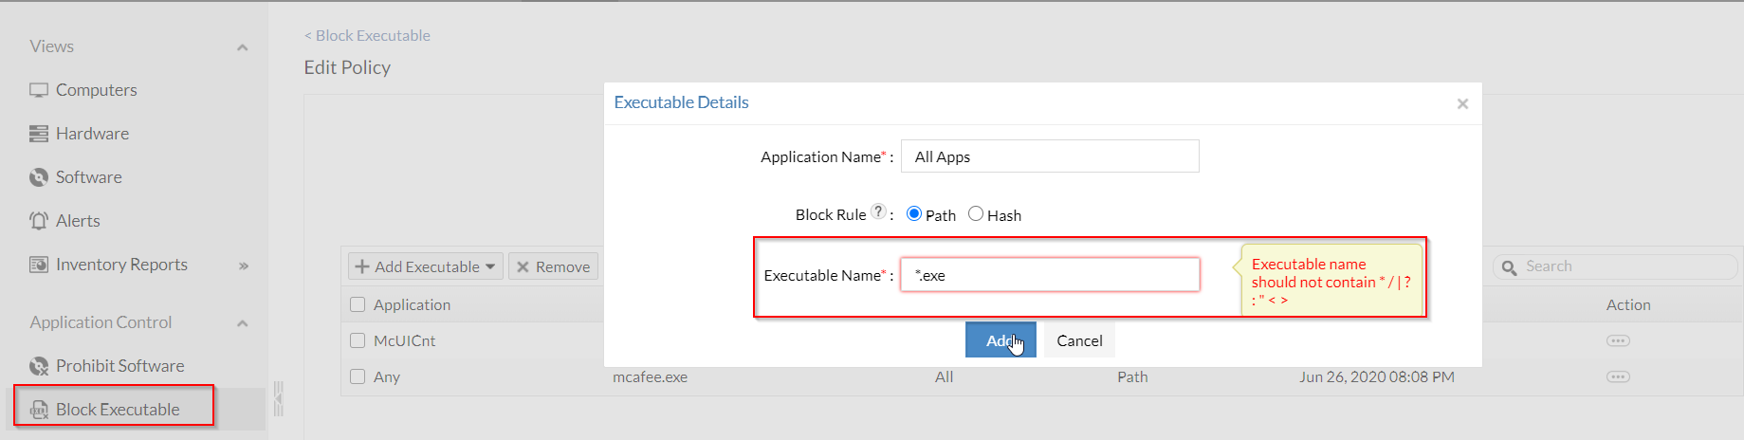Select the Hash block rule radio
The width and height of the screenshot is (1744, 440).
click(x=976, y=214)
